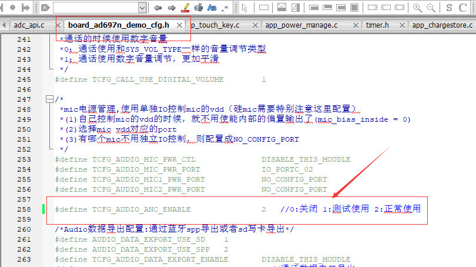Click line number 245 in margin
This screenshot has height=267, width=476.
tap(24, 79)
